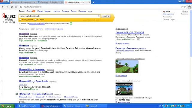Open the Minecraft landscape image thumbnail
192x108 pixels.
click(127, 67)
